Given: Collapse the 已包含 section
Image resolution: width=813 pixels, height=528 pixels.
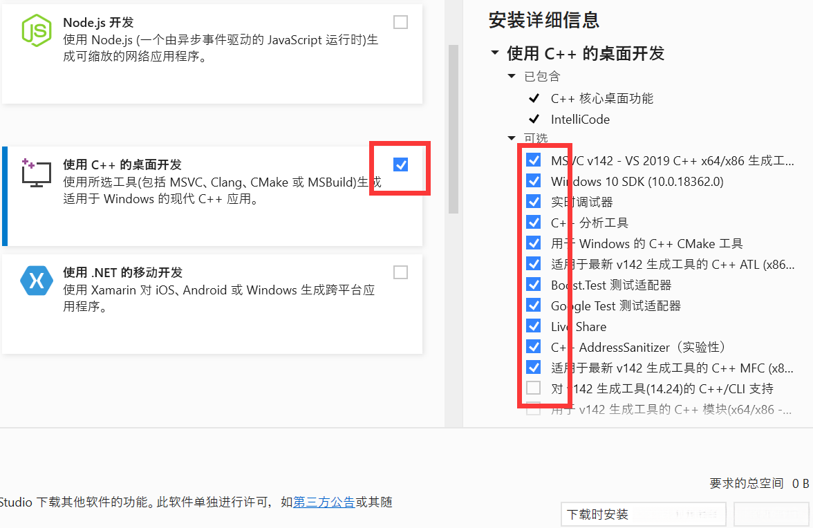Looking at the screenshot, I should point(512,76).
